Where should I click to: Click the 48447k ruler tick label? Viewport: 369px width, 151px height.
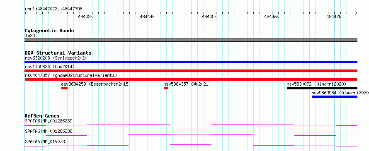pyautogui.click(x=334, y=17)
